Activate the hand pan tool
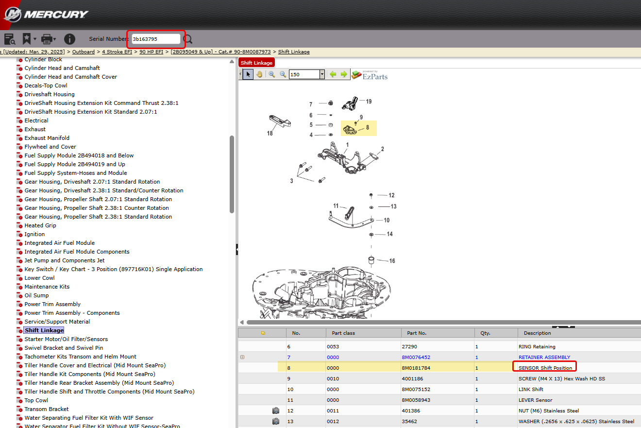The height and width of the screenshot is (428, 641). coord(259,74)
